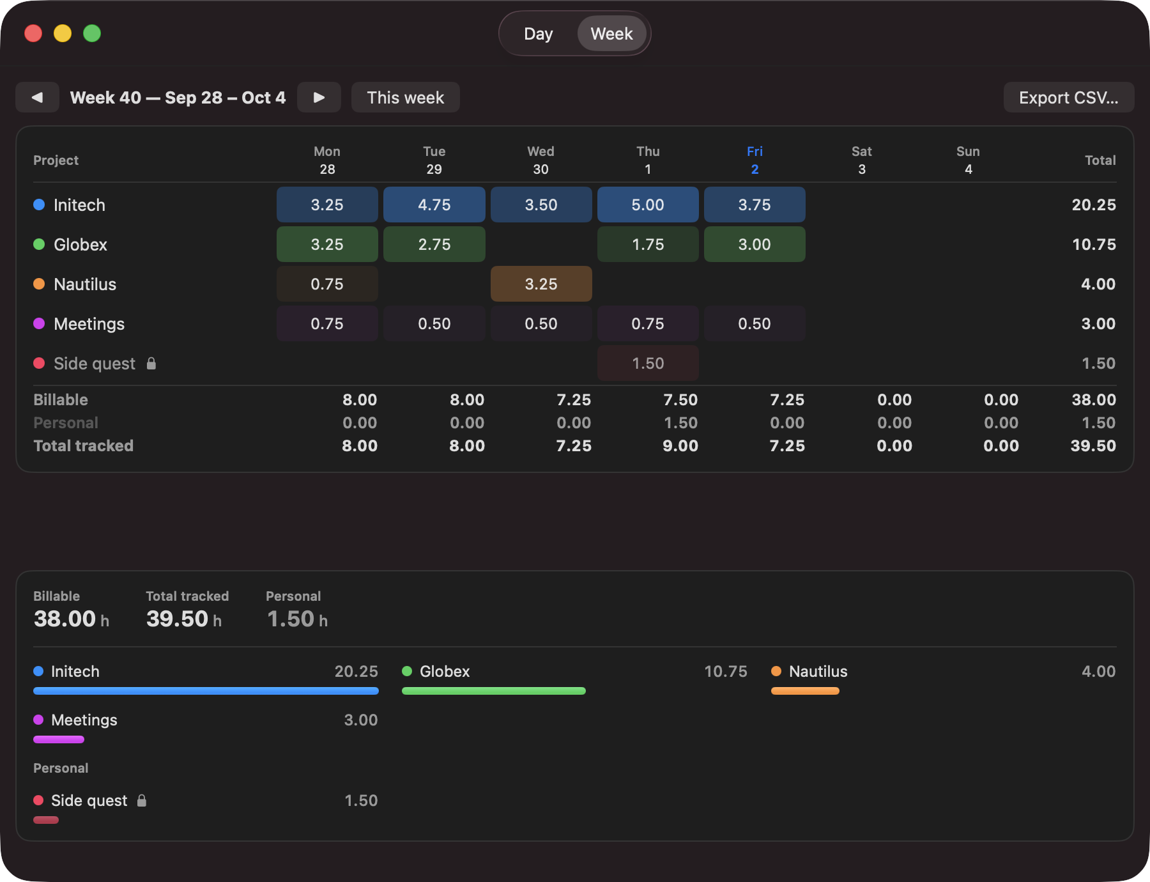1150x882 pixels.
Task: Click the Globex green progress bar
Action: coord(494,691)
